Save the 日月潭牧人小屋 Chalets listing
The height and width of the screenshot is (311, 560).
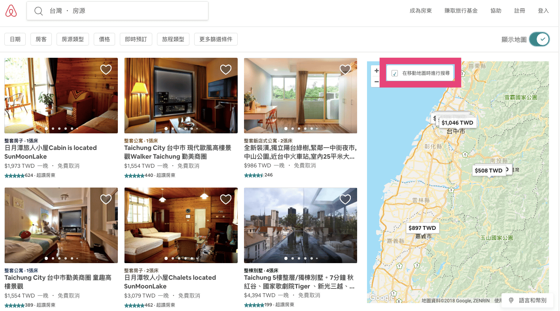(226, 199)
